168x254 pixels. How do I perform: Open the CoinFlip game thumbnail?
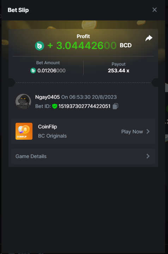coord(24,131)
